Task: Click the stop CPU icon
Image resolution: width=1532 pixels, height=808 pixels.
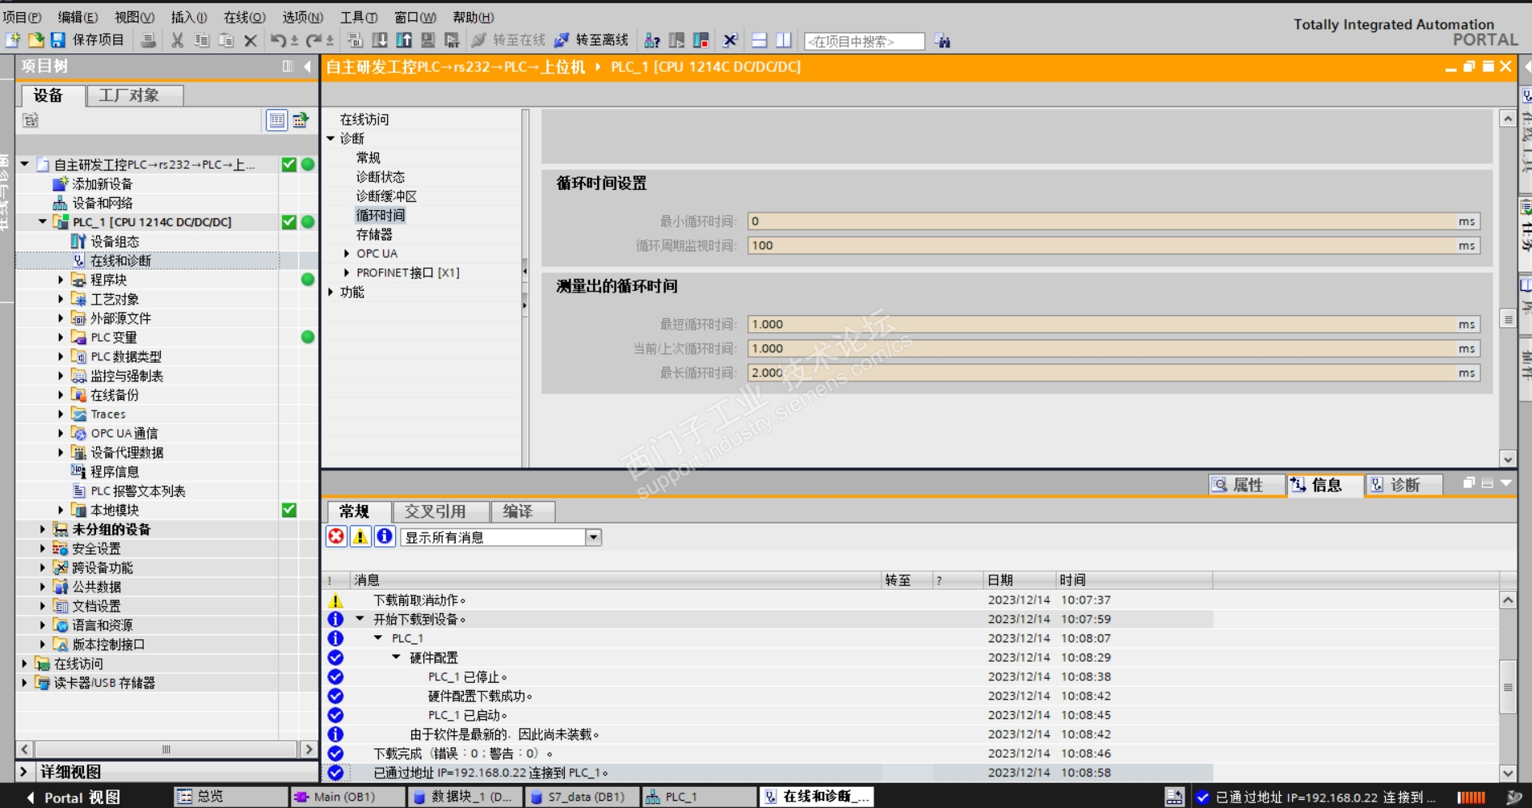Action: click(701, 40)
